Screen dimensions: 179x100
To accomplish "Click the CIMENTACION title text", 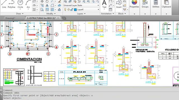I will pos(29,59).
